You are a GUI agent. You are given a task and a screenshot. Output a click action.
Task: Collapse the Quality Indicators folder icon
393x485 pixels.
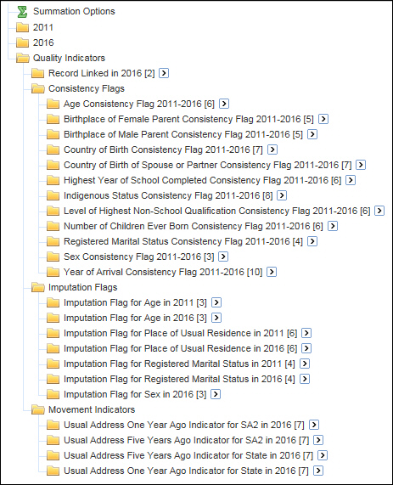point(23,58)
